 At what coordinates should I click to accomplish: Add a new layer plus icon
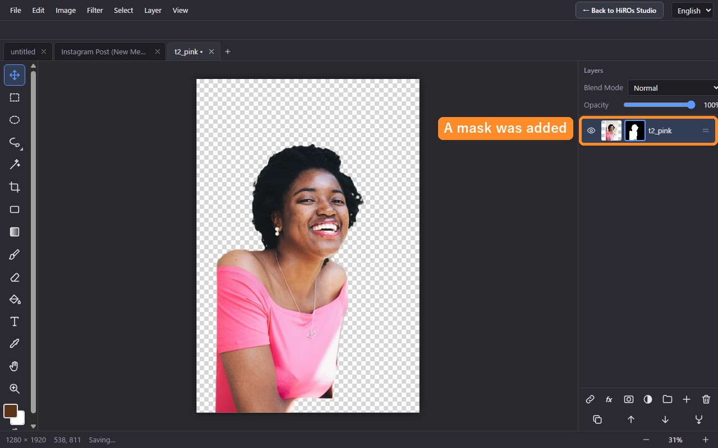point(687,399)
